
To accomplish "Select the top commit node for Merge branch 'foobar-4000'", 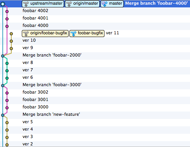I will tap(3, 4).
